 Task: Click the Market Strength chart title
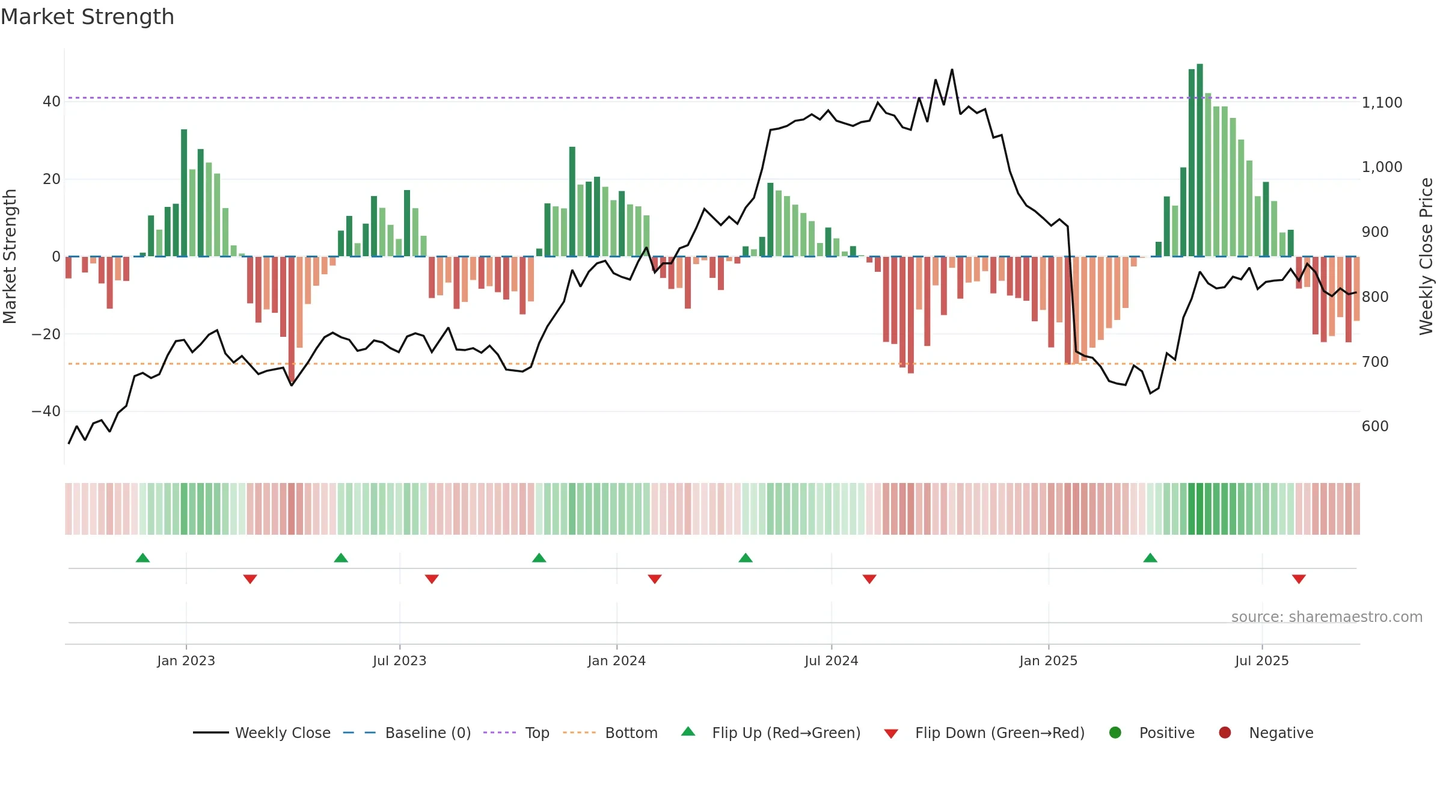[87, 17]
